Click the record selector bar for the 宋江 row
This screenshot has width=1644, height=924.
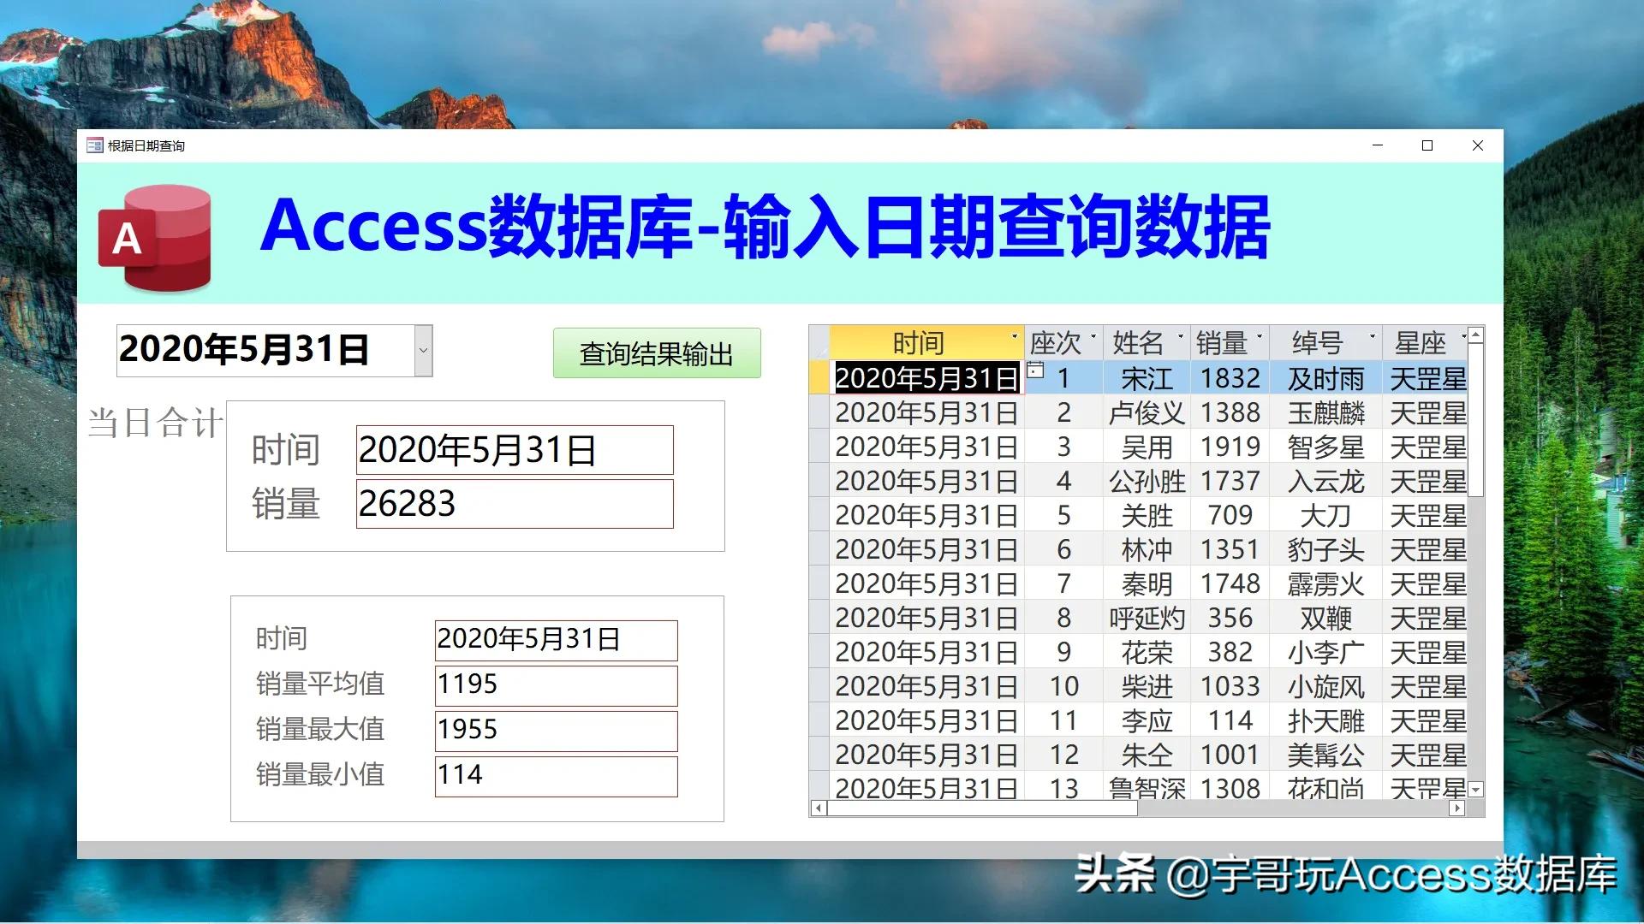pos(819,378)
